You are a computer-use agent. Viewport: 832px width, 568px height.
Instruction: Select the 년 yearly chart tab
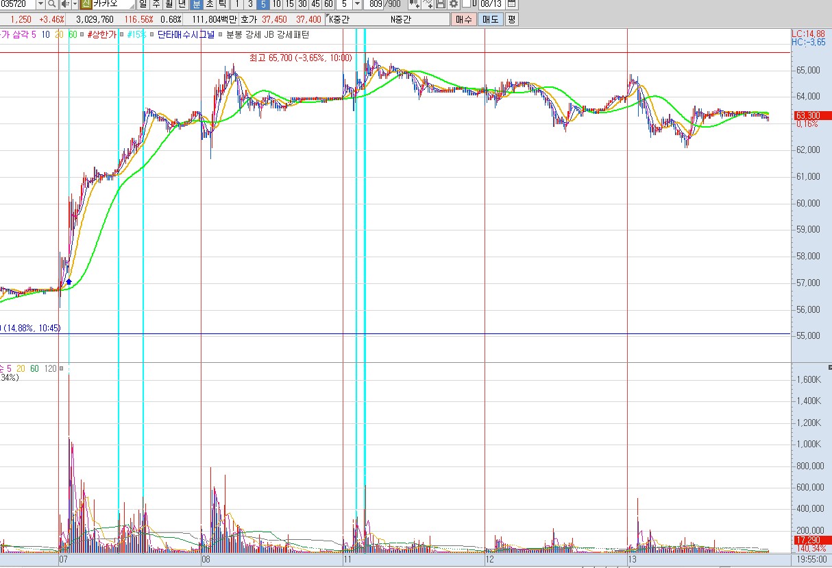point(182,4)
